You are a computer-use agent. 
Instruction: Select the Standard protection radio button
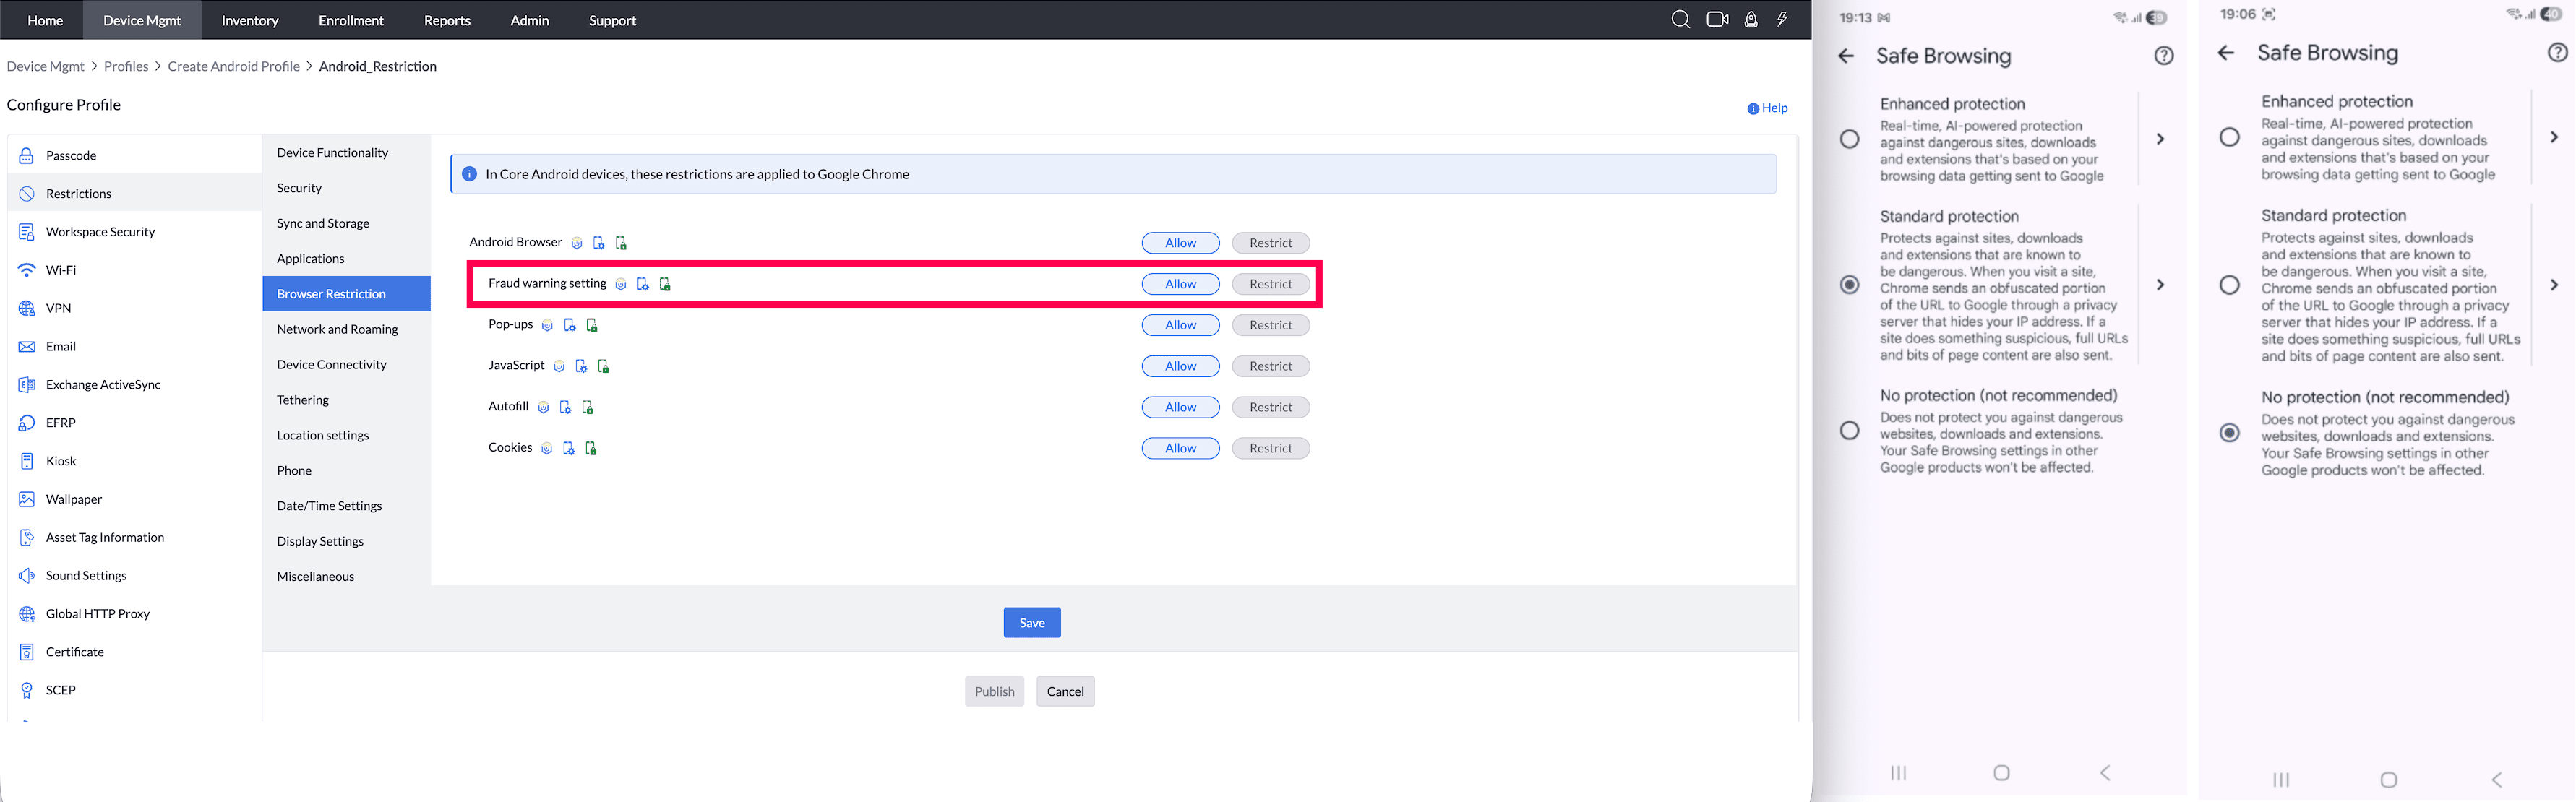[1848, 285]
